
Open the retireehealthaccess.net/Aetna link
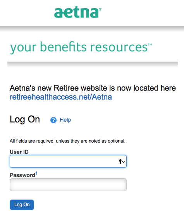pyautogui.click(x=61, y=97)
